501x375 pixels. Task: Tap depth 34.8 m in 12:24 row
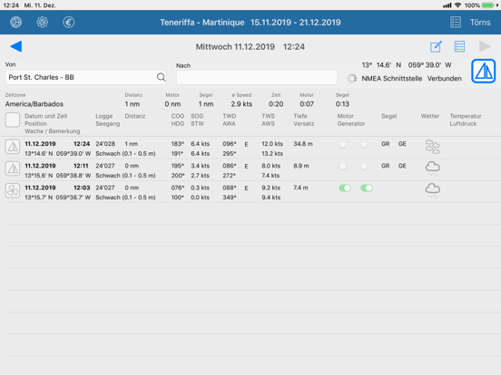click(x=303, y=144)
